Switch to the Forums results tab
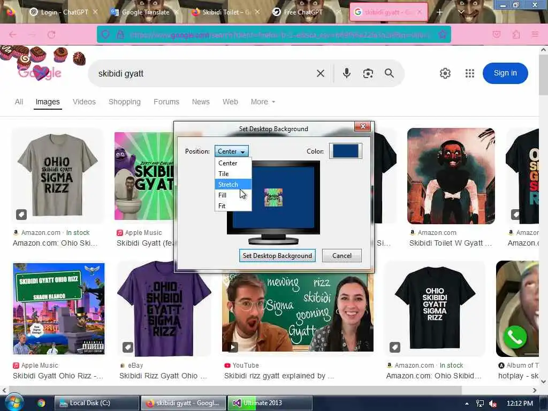 point(166,102)
